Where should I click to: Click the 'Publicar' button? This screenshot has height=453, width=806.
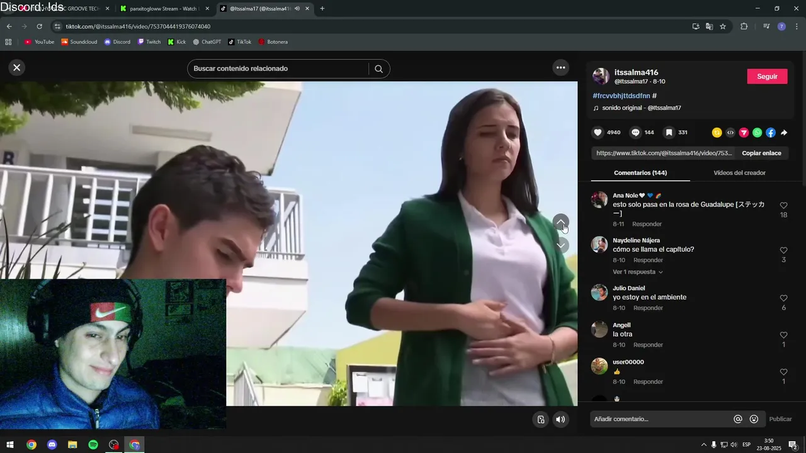[780, 419]
